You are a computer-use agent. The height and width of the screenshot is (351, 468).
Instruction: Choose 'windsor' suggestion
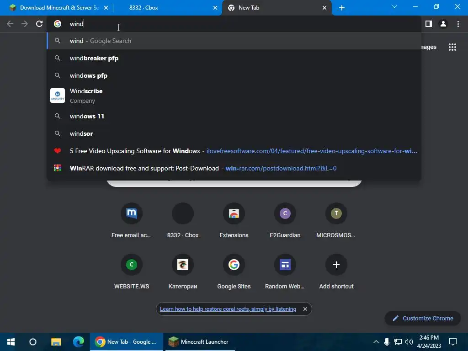tap(234, 133)
